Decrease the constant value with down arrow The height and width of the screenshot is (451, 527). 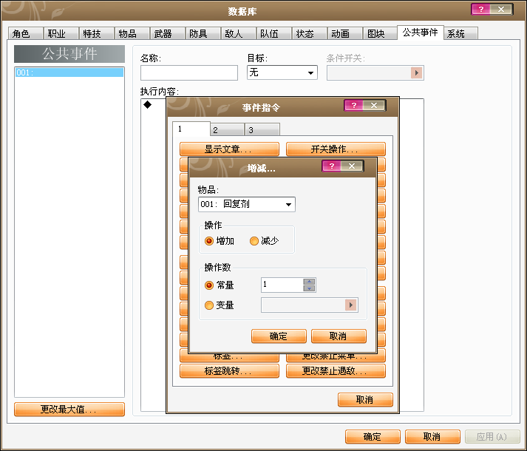[x=309, y=288]
